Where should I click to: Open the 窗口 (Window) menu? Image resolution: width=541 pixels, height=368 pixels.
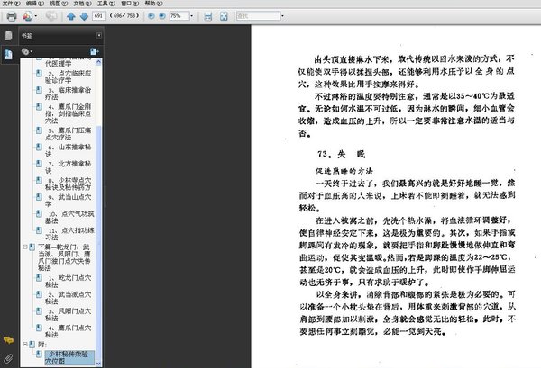(130, 4)
